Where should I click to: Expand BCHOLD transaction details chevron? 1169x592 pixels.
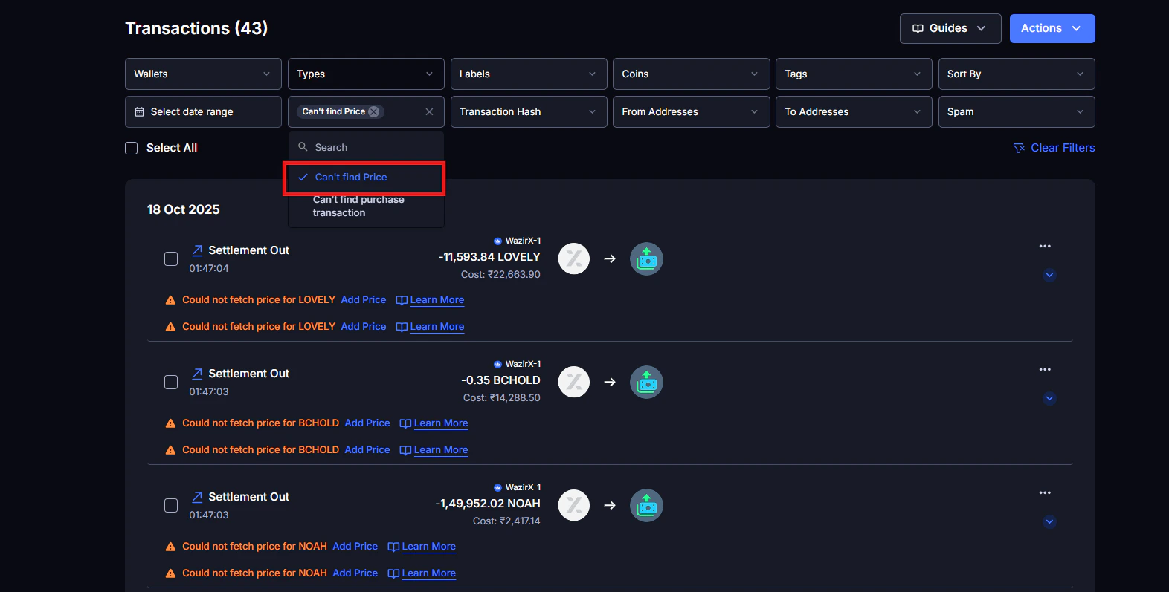tap(1049, 399)
